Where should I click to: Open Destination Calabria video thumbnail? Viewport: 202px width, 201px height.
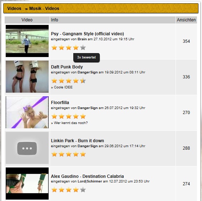27,184
